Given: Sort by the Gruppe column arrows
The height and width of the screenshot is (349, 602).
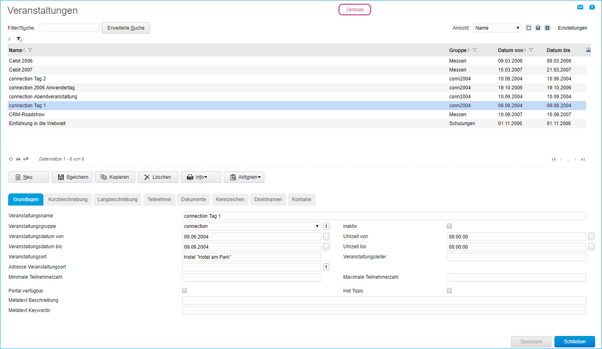Looking at the screenshot, I should [469, 50].
